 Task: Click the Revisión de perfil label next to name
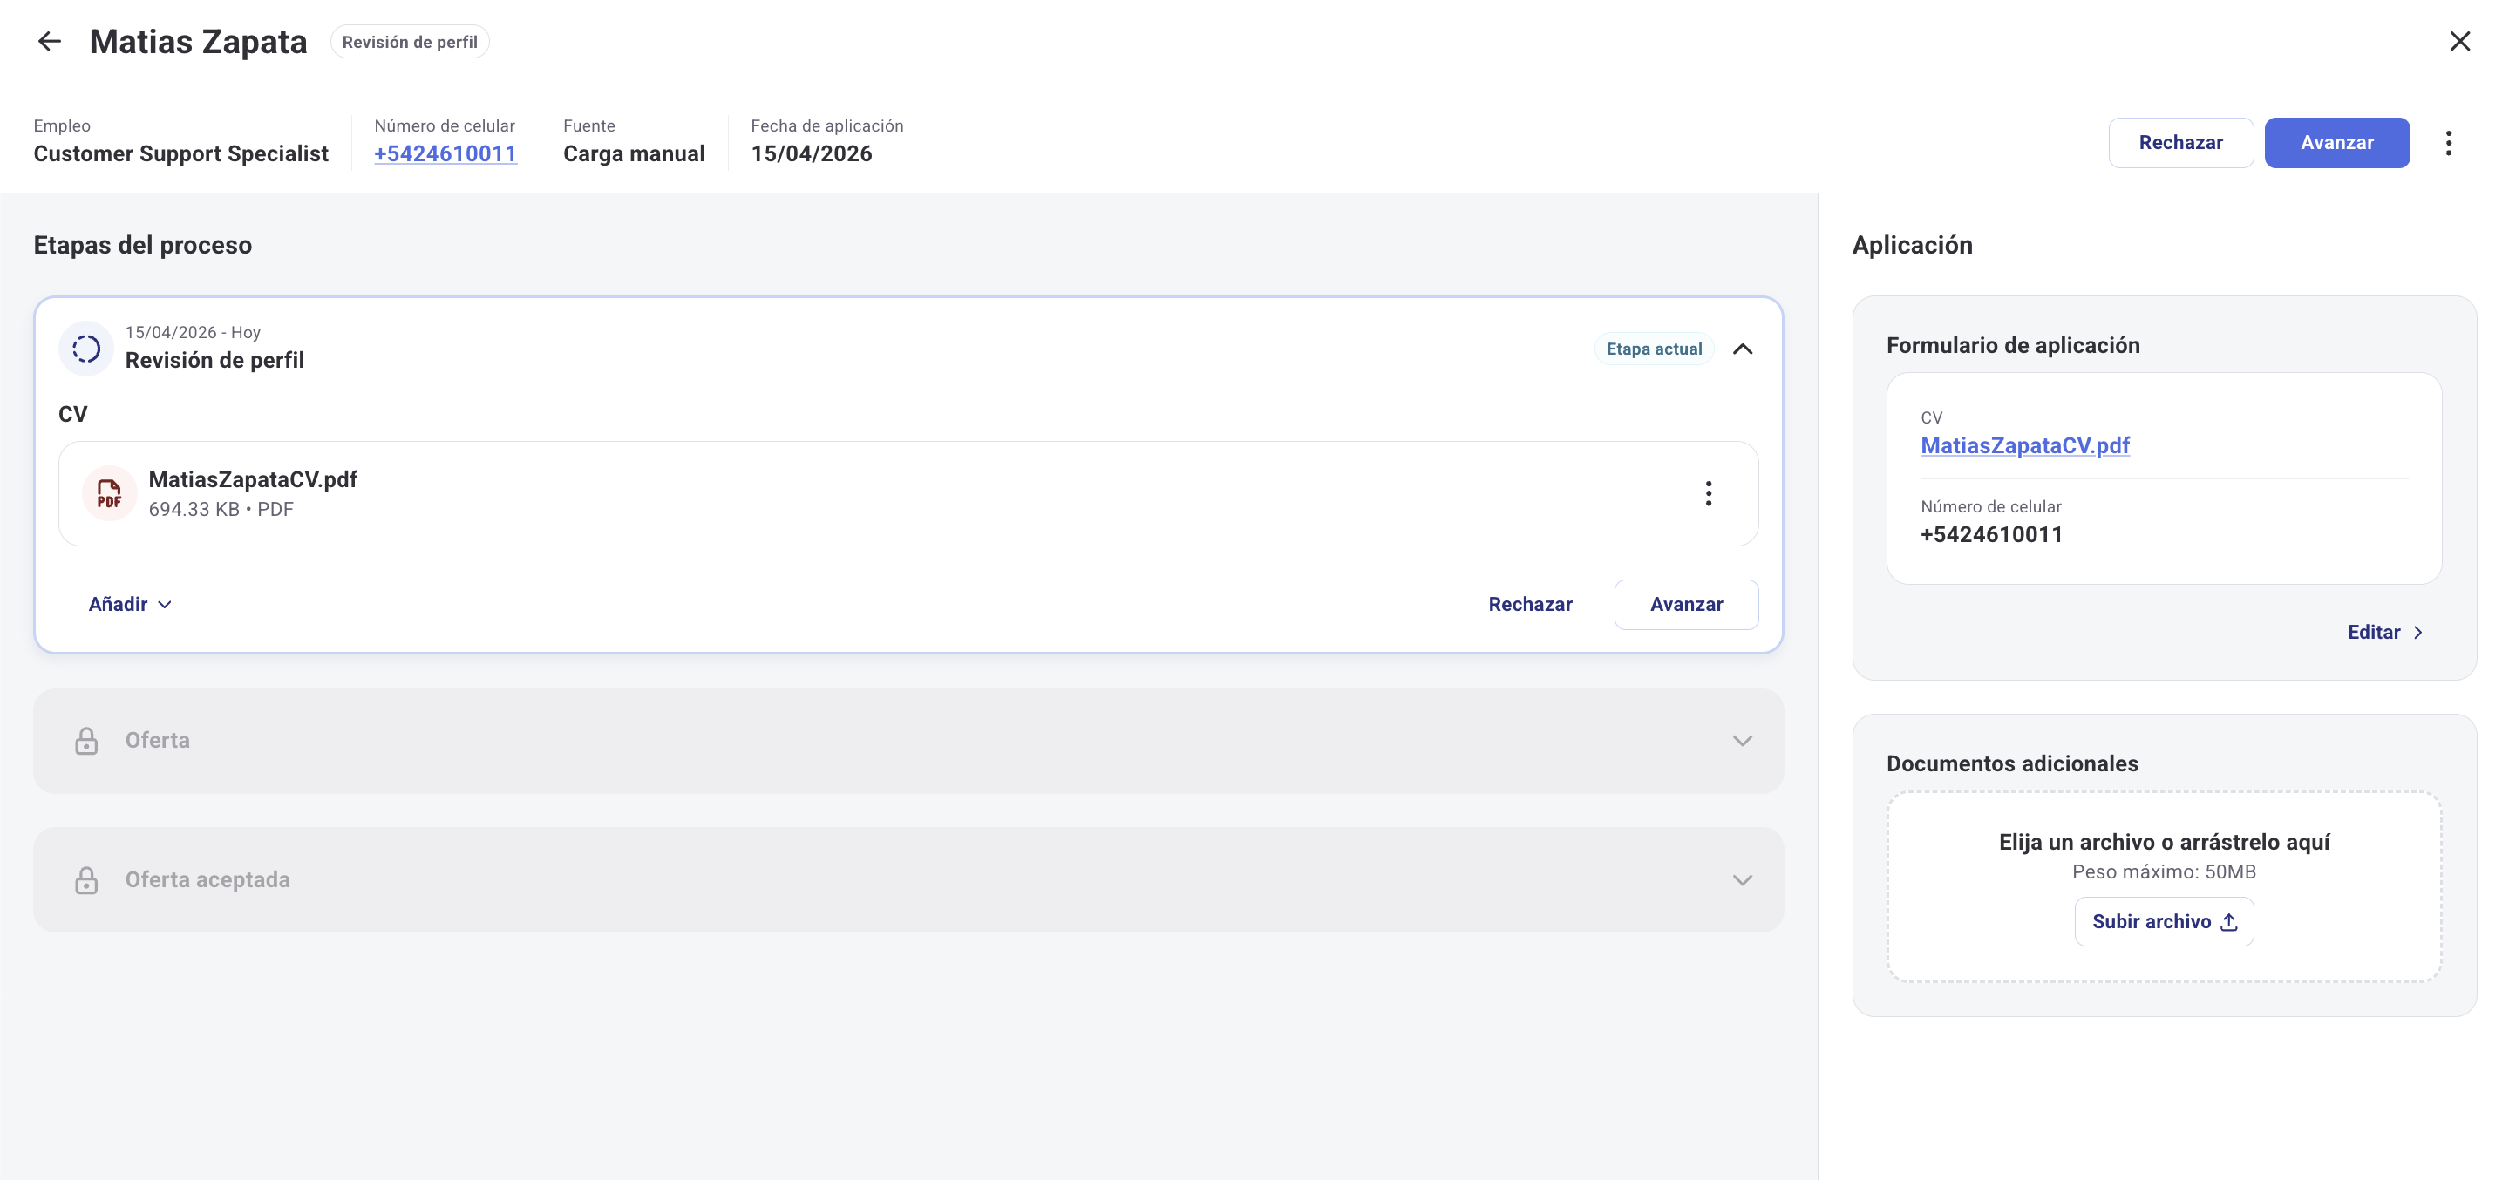click(x=409, y=41)
